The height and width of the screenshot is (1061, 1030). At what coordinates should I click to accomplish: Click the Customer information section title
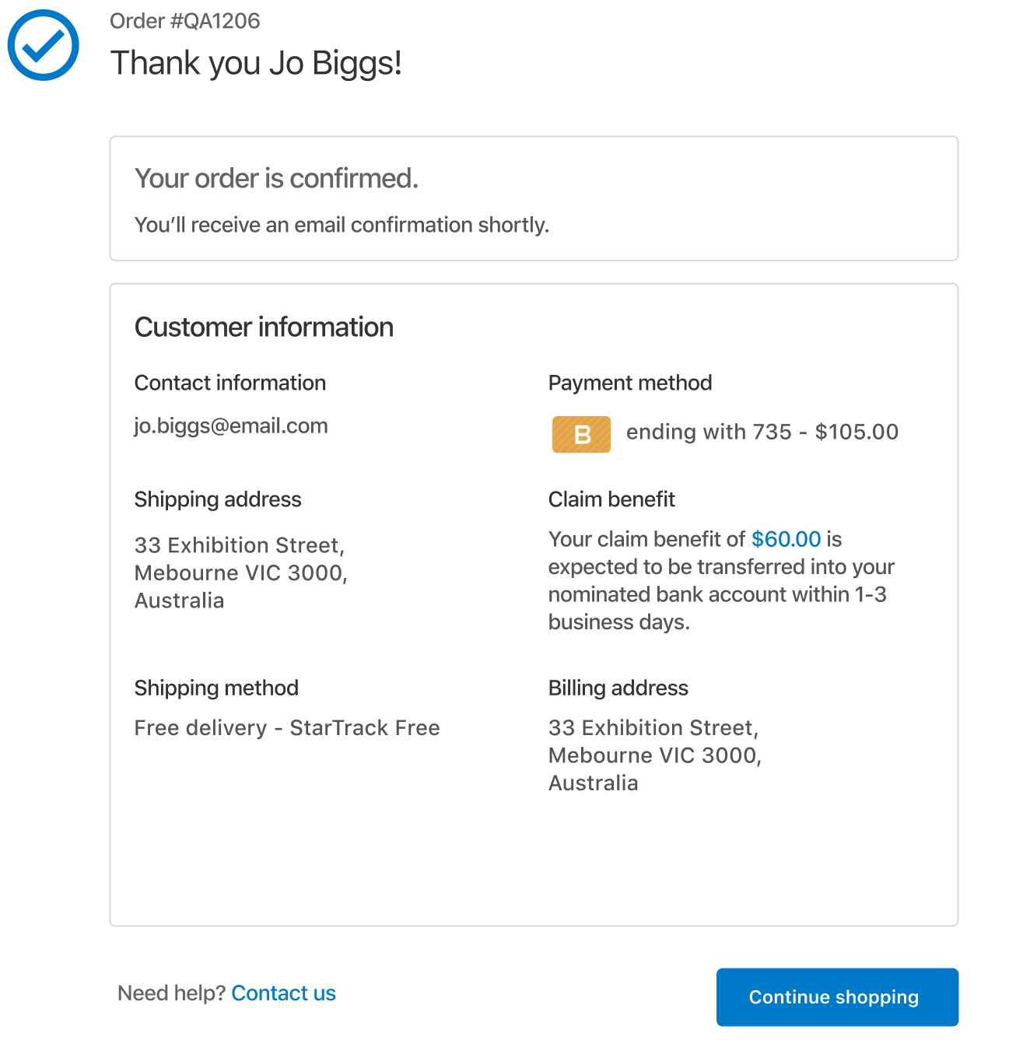click(264, 327)
